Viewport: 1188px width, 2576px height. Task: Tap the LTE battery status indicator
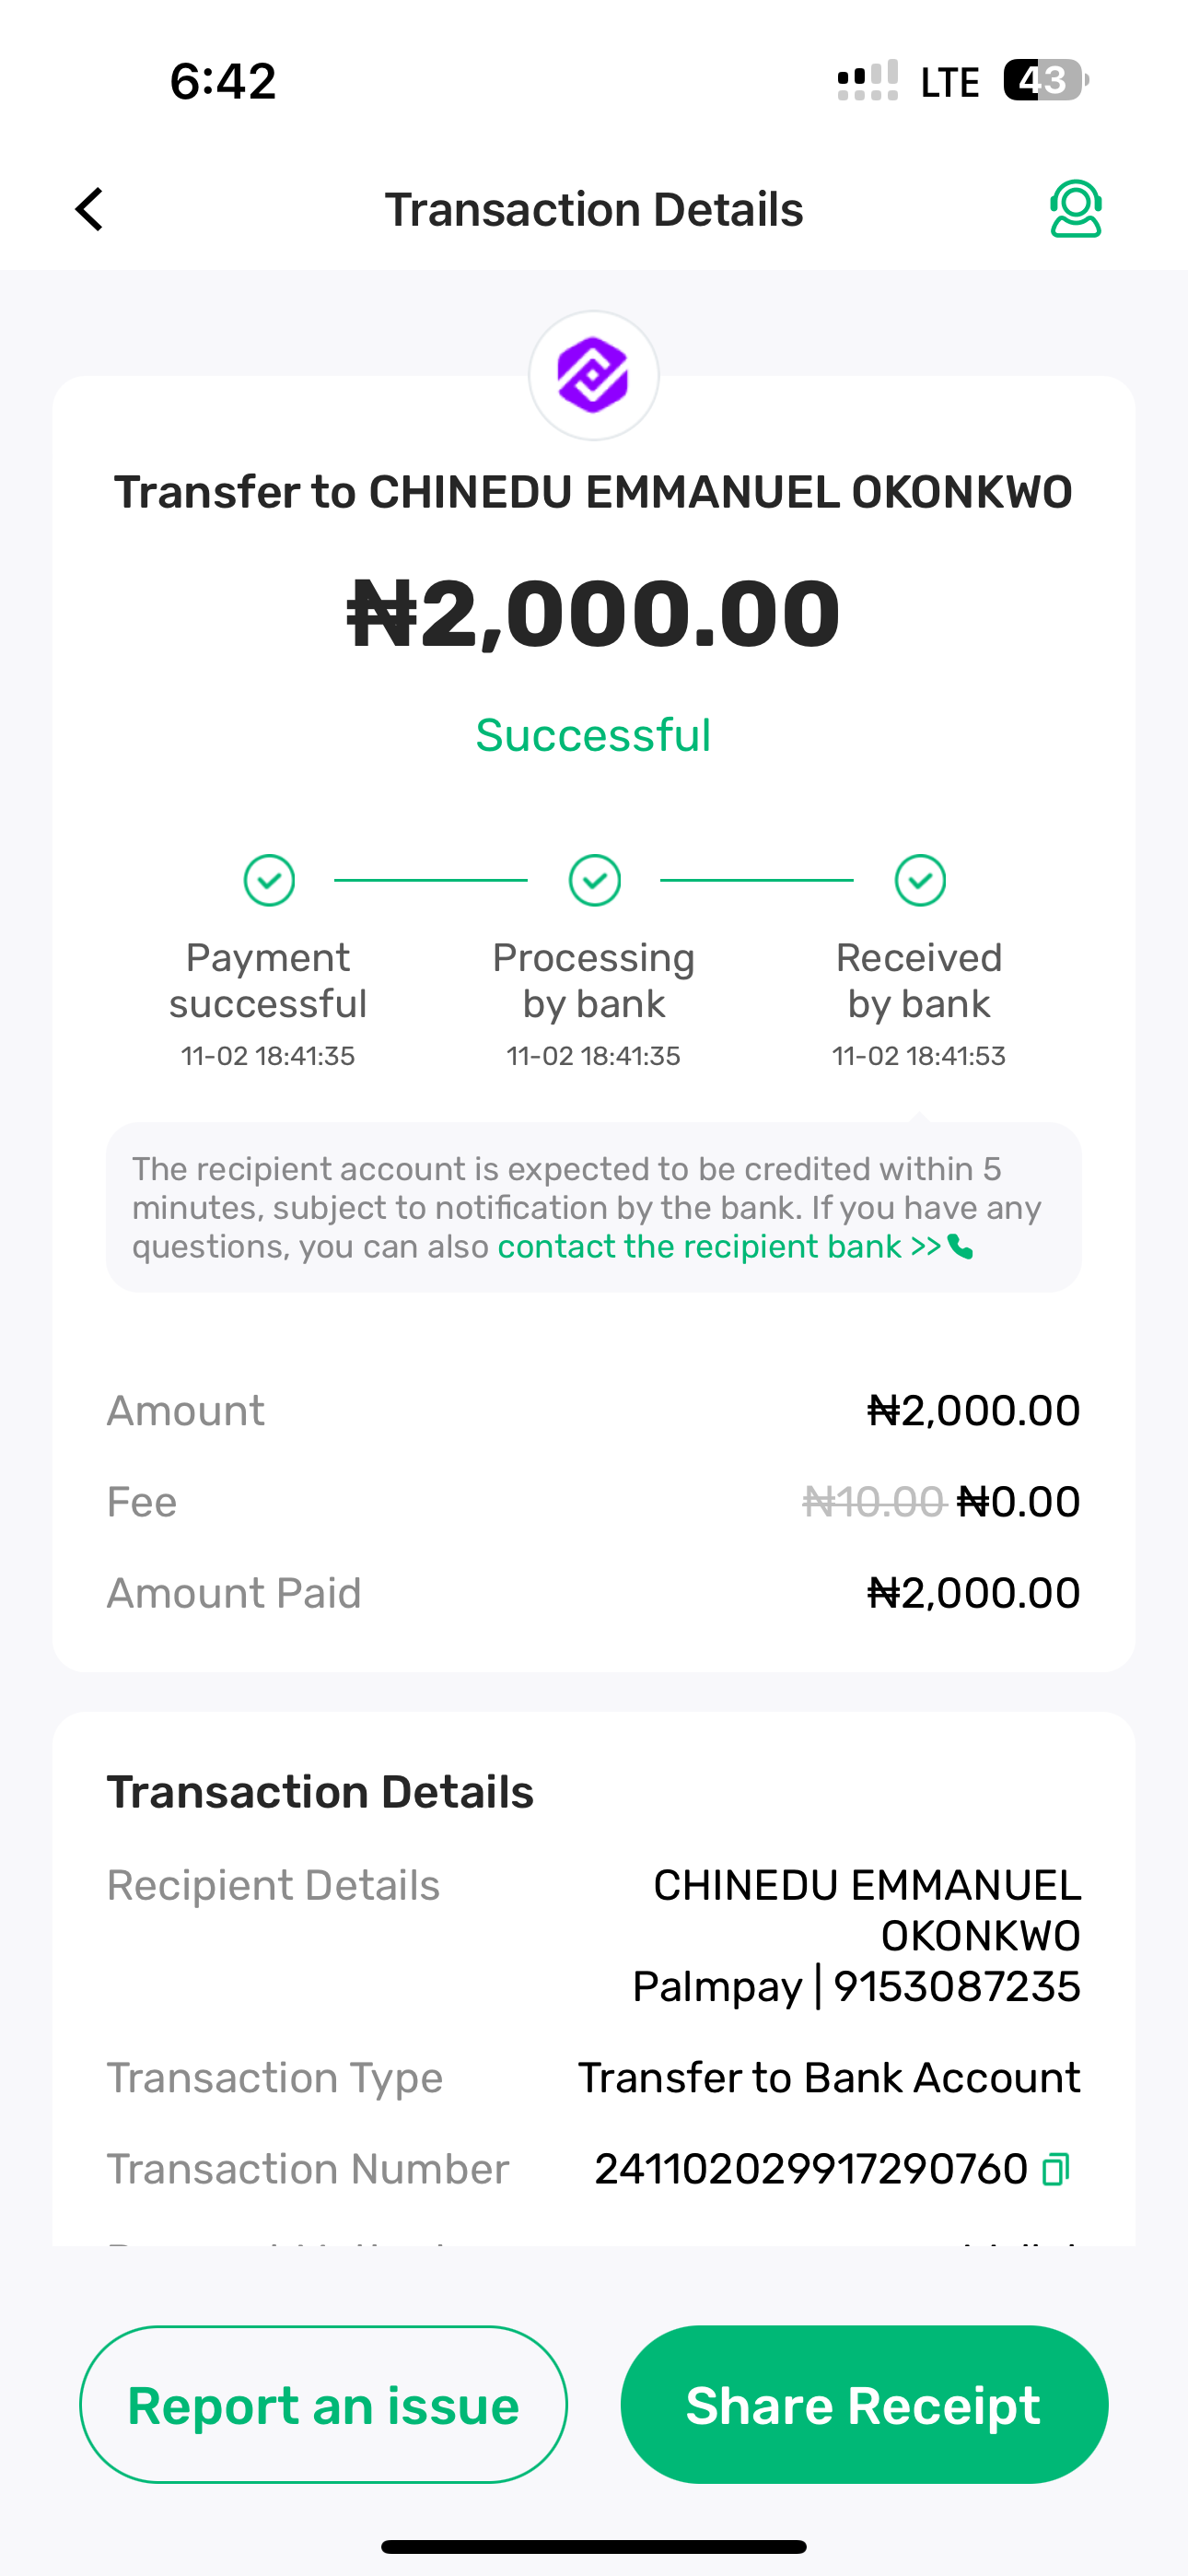(1044, 80)
